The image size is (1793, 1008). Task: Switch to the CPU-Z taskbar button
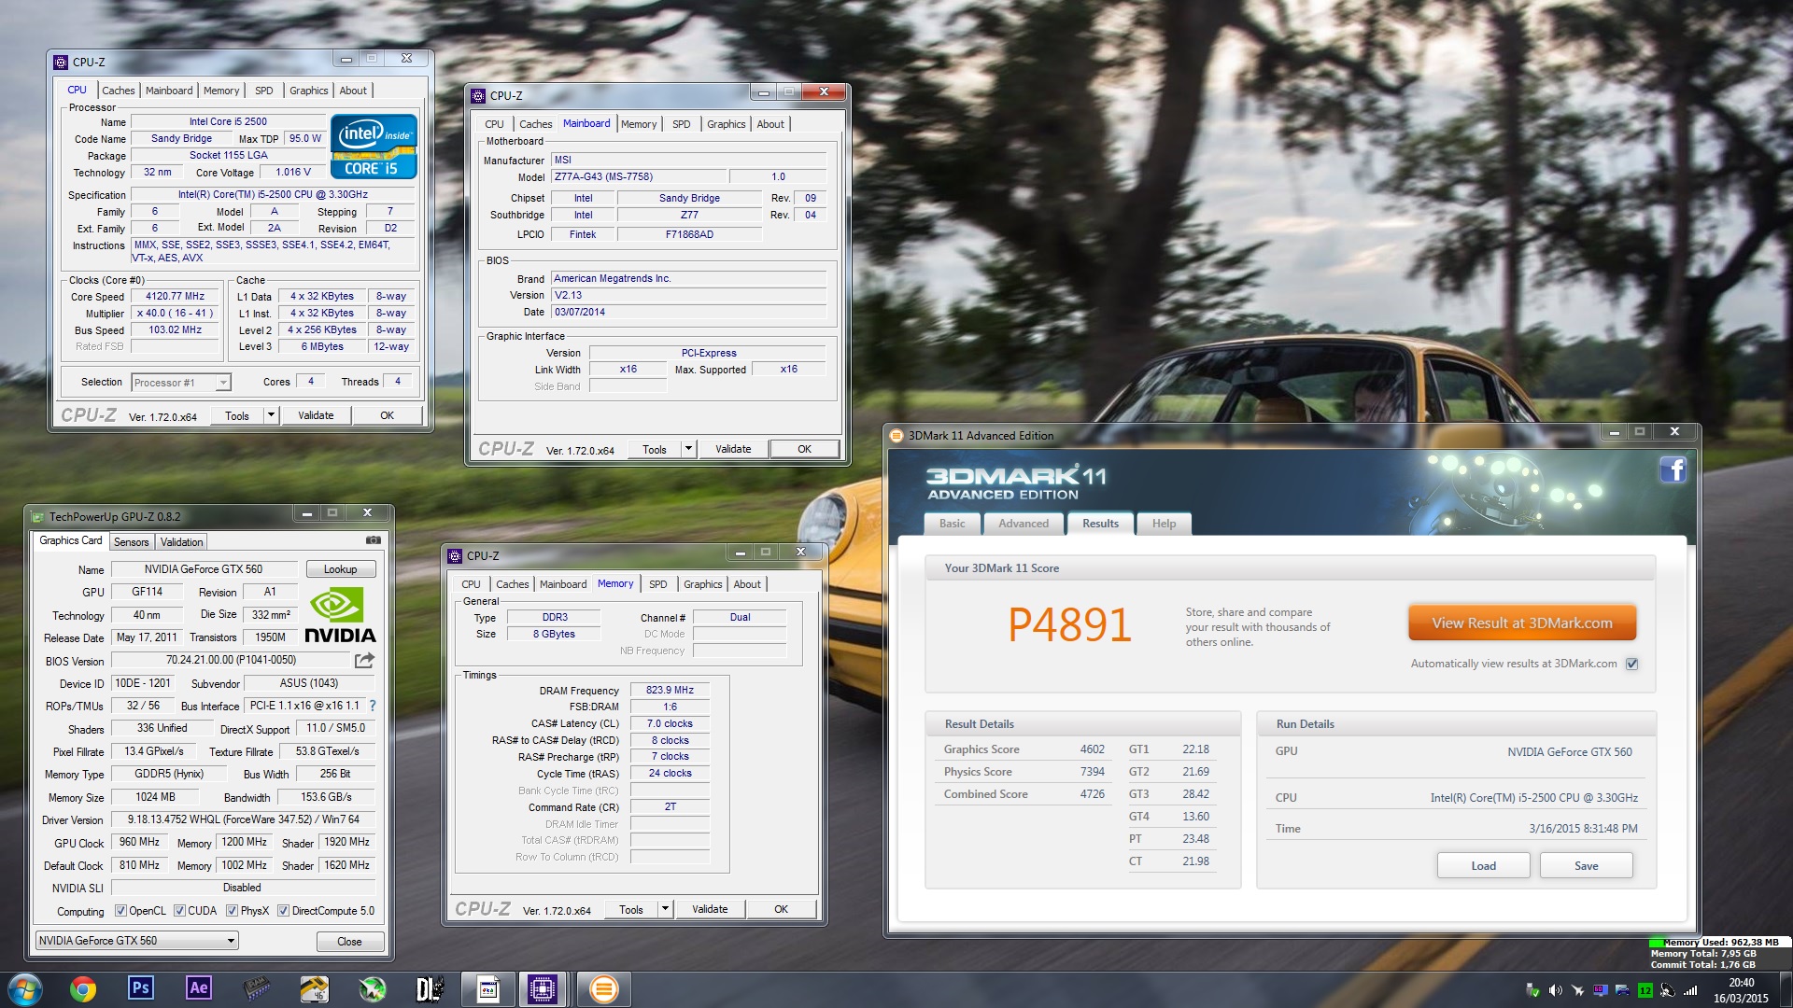543,988
